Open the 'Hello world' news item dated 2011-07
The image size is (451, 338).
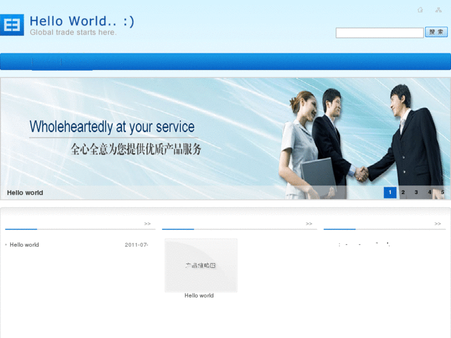[24, 245]
